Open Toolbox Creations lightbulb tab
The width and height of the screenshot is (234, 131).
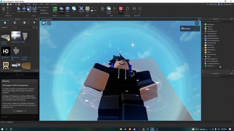click(x=34, y=23)
